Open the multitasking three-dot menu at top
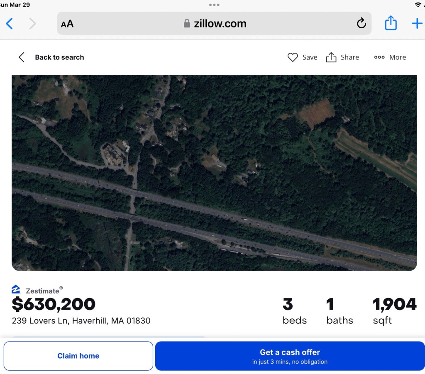This screenshot has width=425, height=374. pos(214,5)
